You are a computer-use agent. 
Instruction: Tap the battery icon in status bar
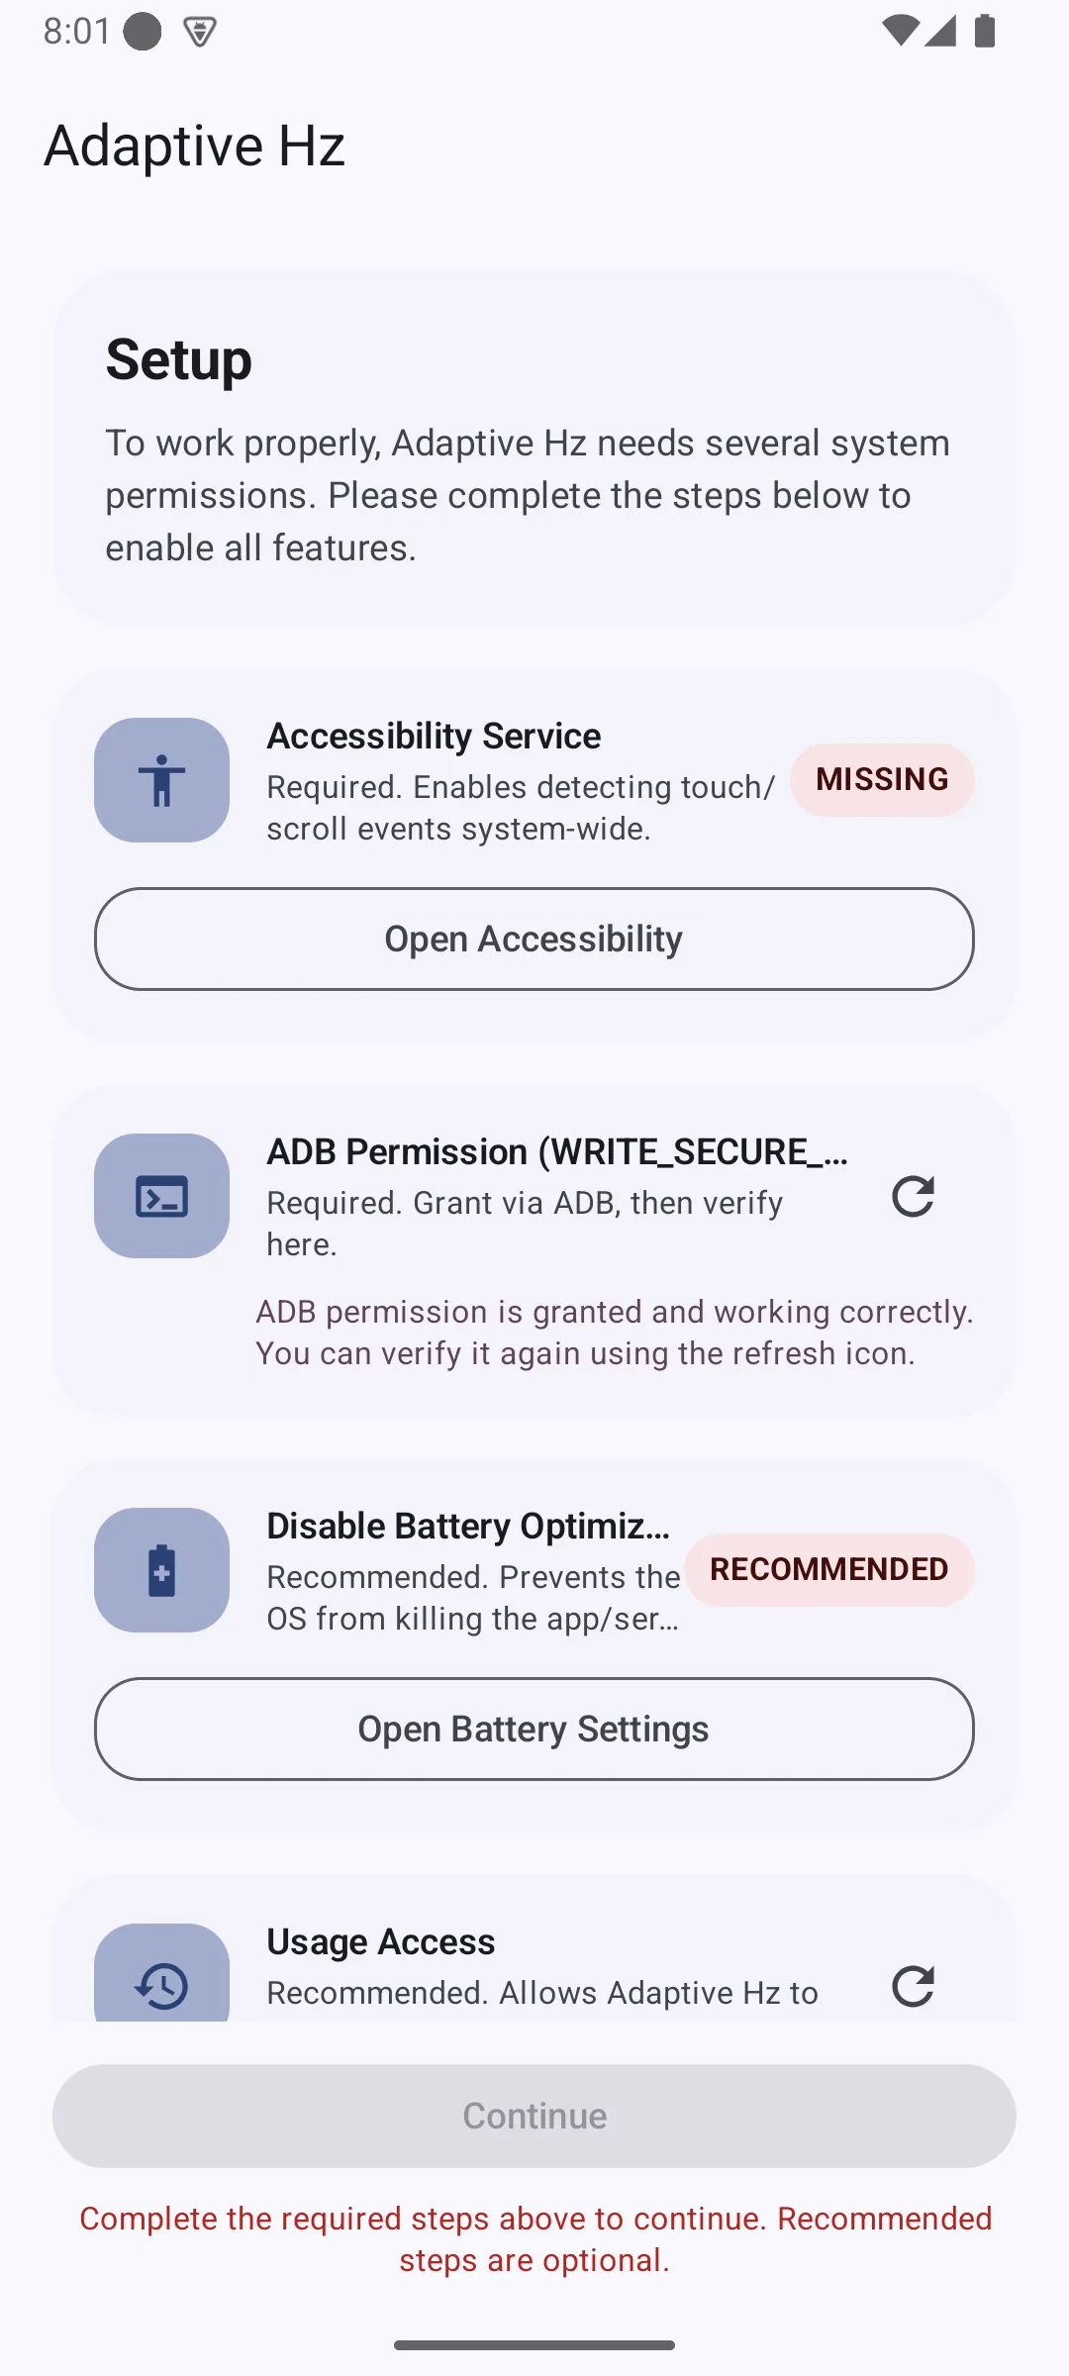point(985,31)
